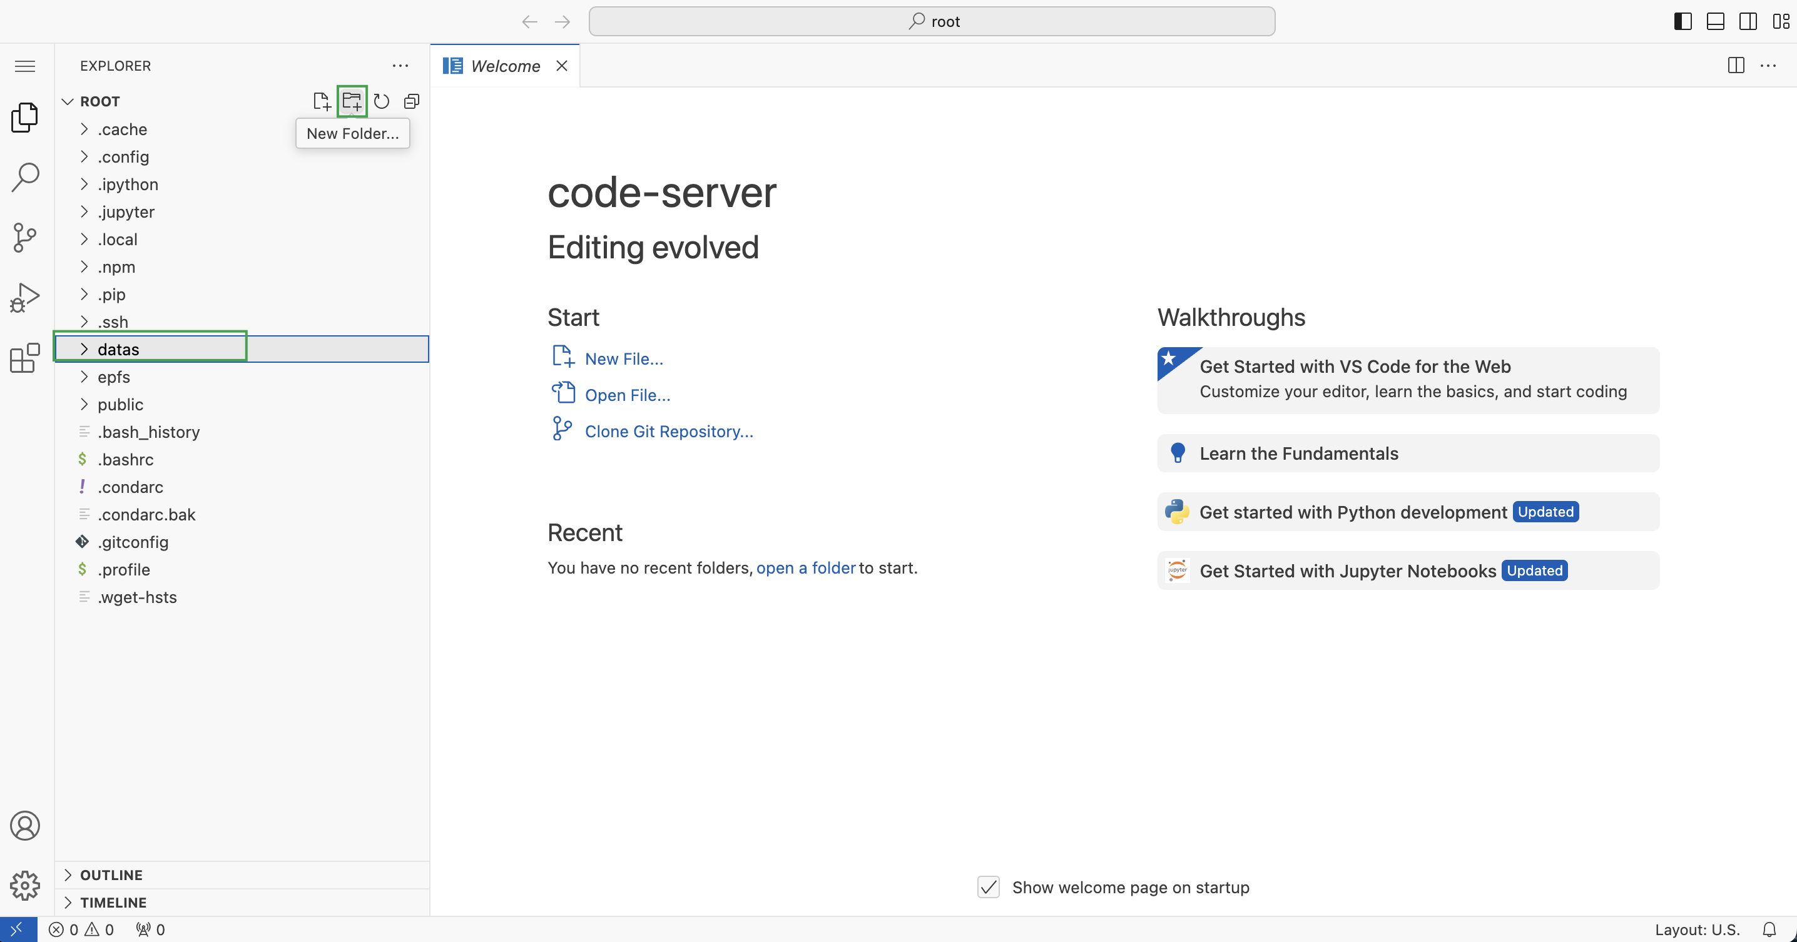Expand the .ssh folder

coord(242,322)
